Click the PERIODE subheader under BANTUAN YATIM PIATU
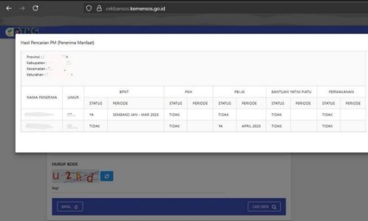Screen dimensions: 368x221 click(303, 103)
